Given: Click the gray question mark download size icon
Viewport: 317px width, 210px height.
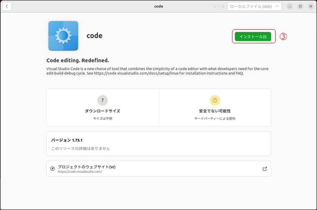Looking at the screenshot, I should tap(102, 100).
